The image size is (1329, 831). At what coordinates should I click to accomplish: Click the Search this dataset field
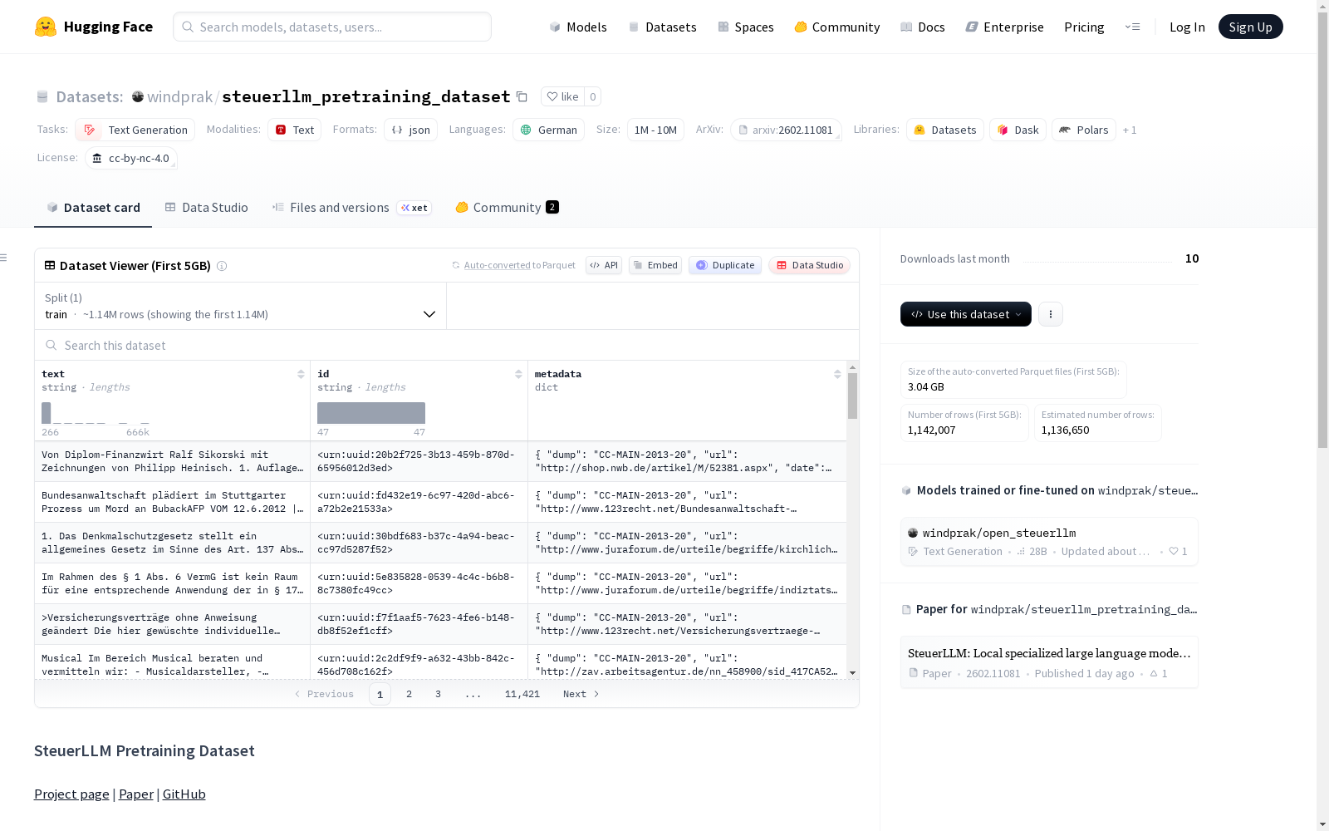point(447,345)
